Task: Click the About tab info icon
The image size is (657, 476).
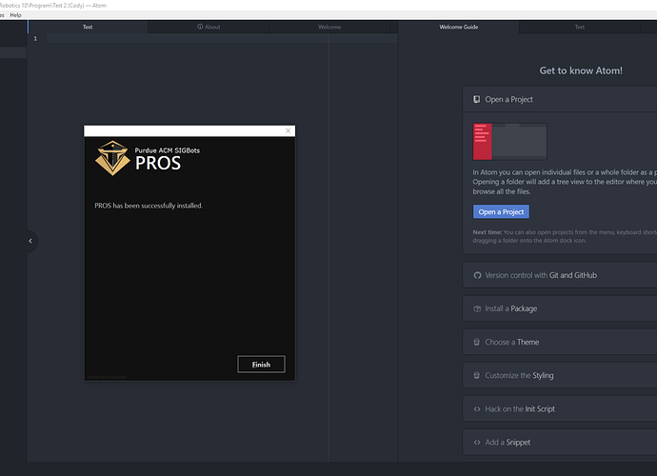Action: click(x=200, y=27)
